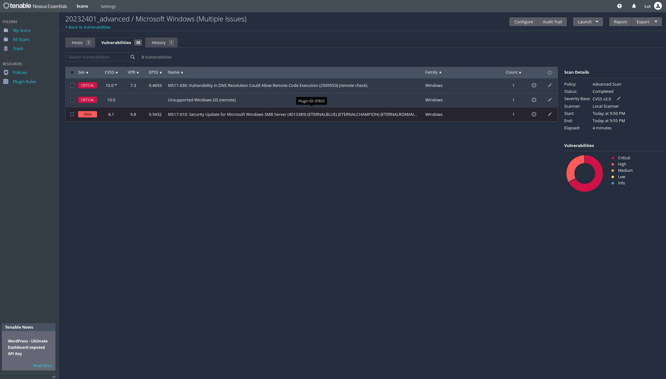
Task: Check the MS11-030 vulnerability checkbox
Action: [x=72, y=85]
